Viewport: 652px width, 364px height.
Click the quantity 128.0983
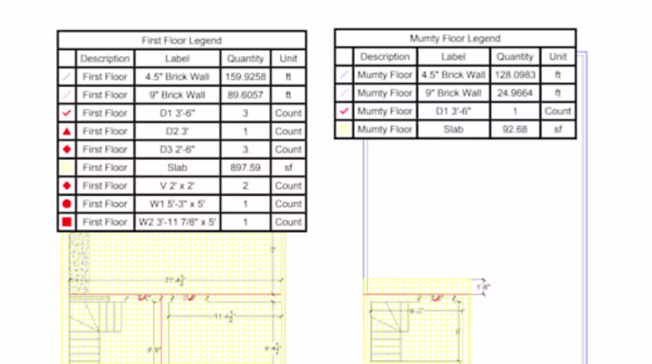tap(514, 75)
